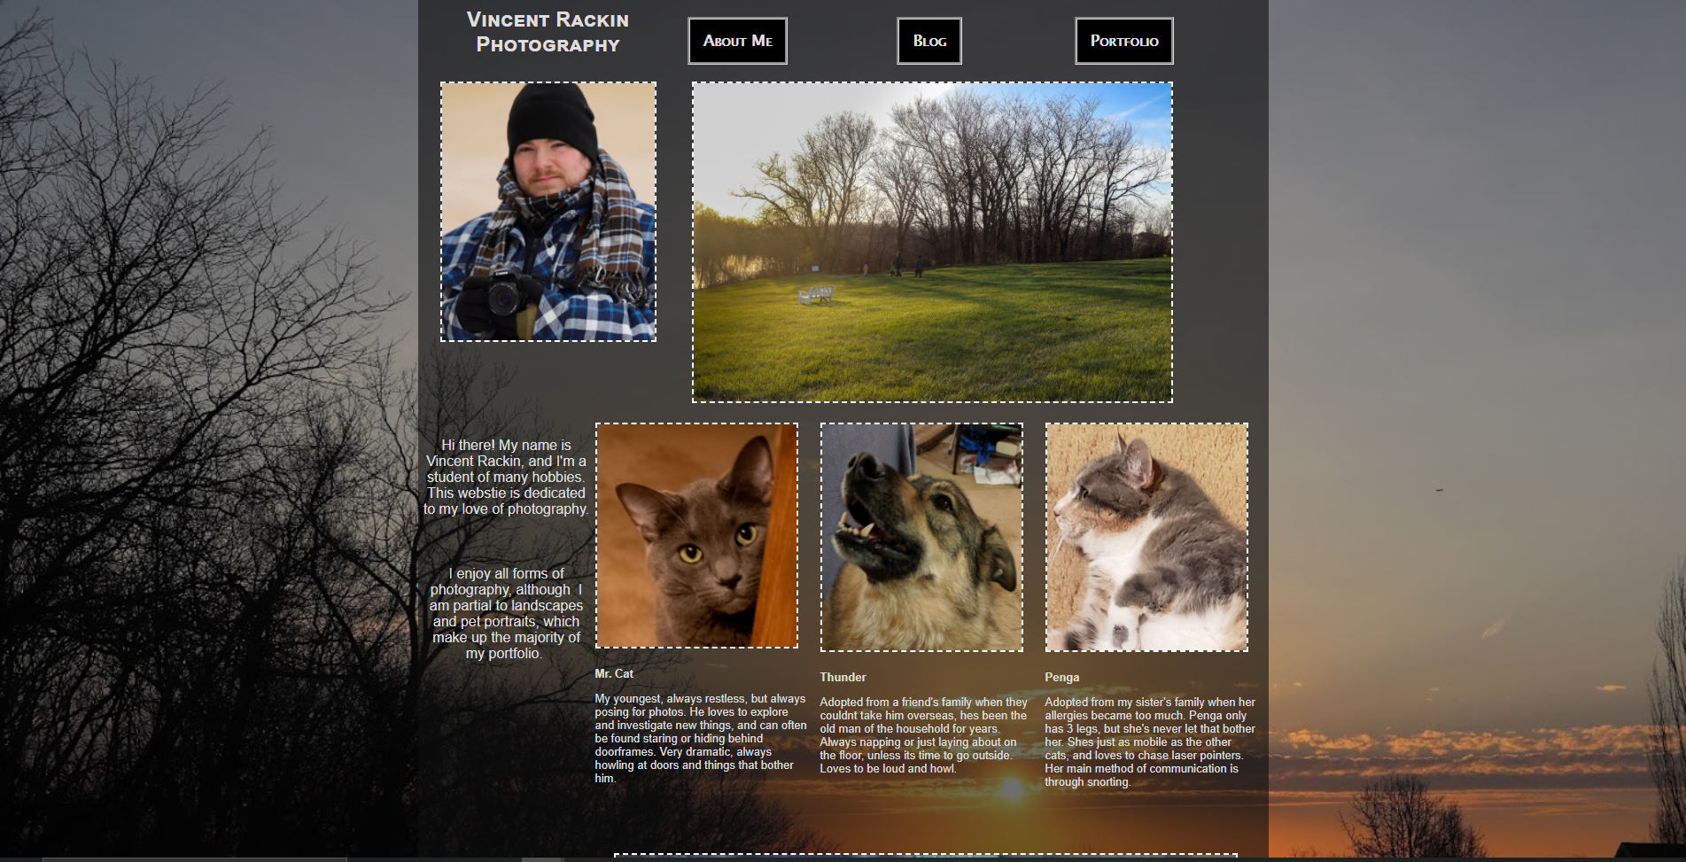This screenshot has width=1686, height=862.
Task: Open the large park landscape photo
Action: [x=932, y=243]
